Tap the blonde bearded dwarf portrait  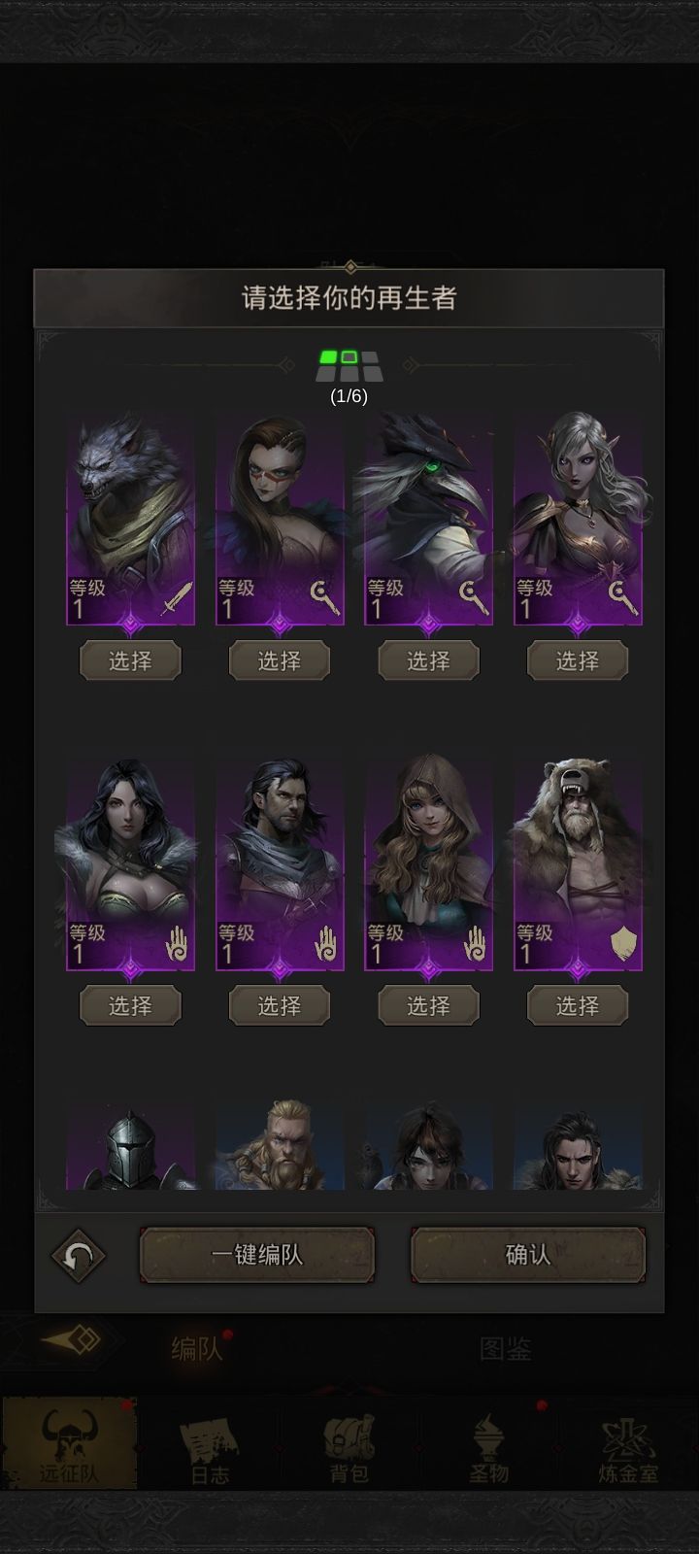(280, 1146)
